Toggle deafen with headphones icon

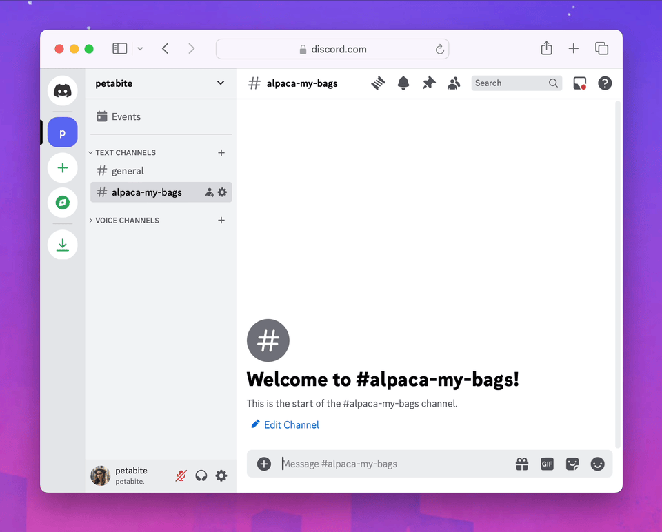tap(201, 475)
